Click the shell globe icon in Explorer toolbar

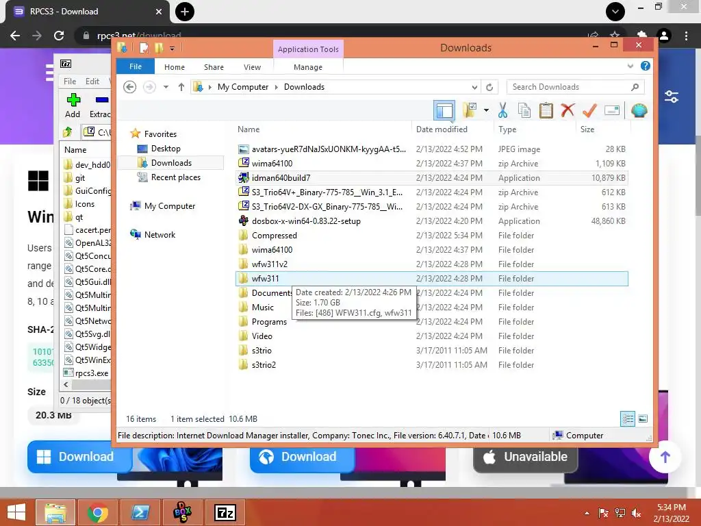[639, 110]
